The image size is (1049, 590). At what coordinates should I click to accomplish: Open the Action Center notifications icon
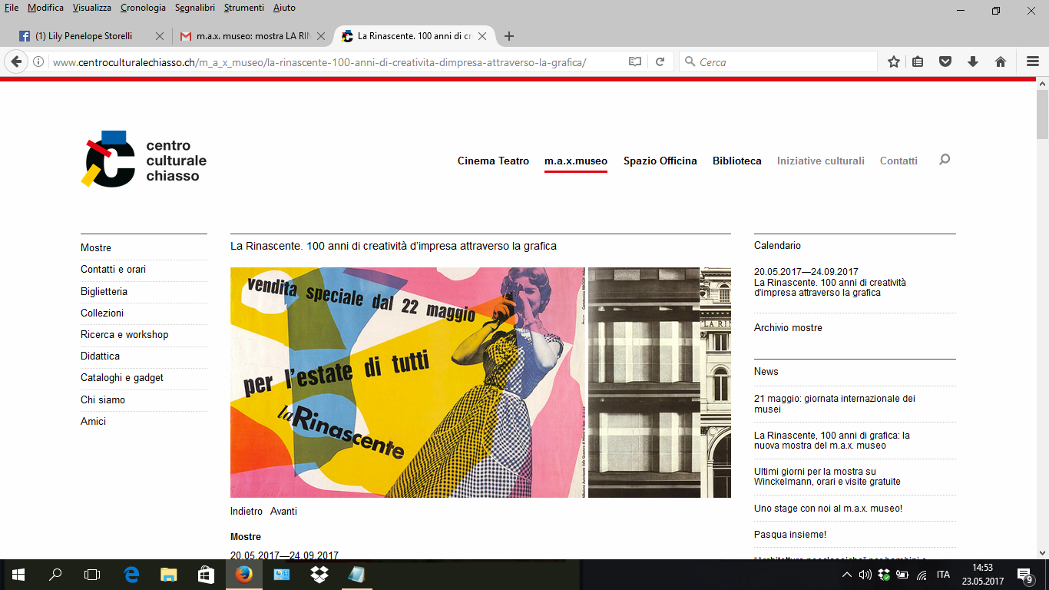[x=1024, y=575]
